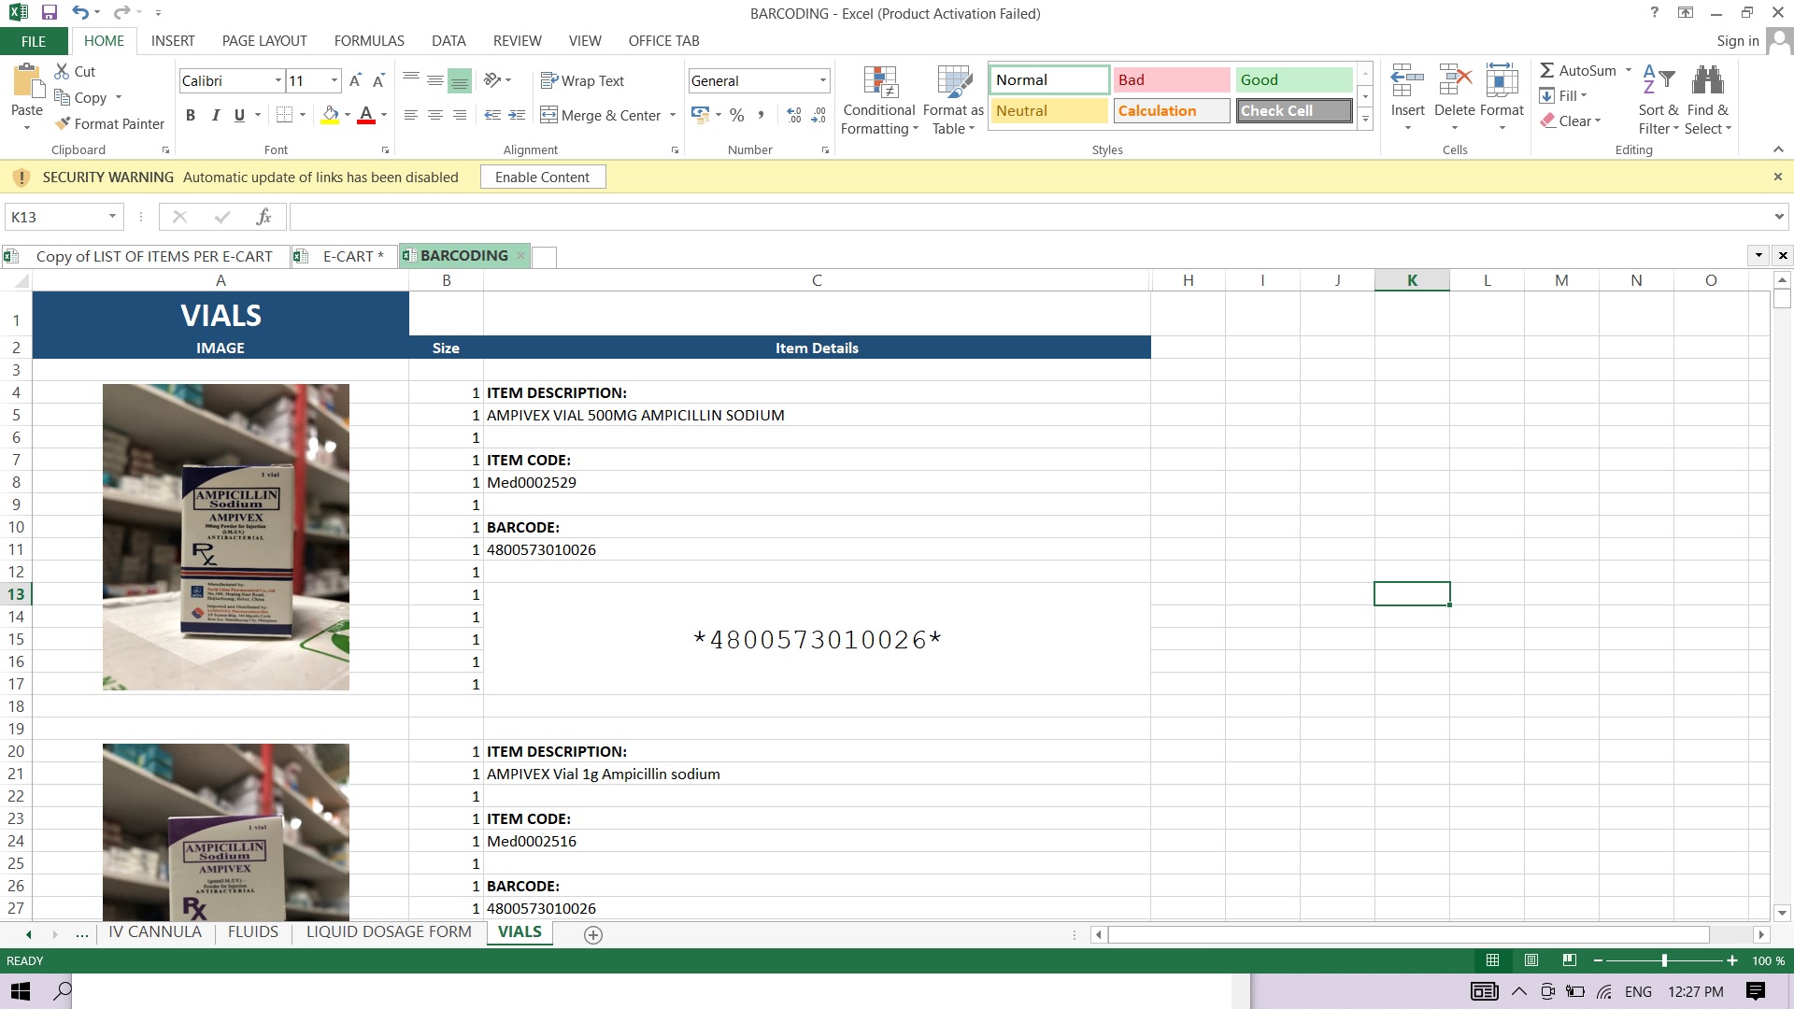Click the Format Painter icon
The image size is (1794, 1009).
(x=64, y=123)
